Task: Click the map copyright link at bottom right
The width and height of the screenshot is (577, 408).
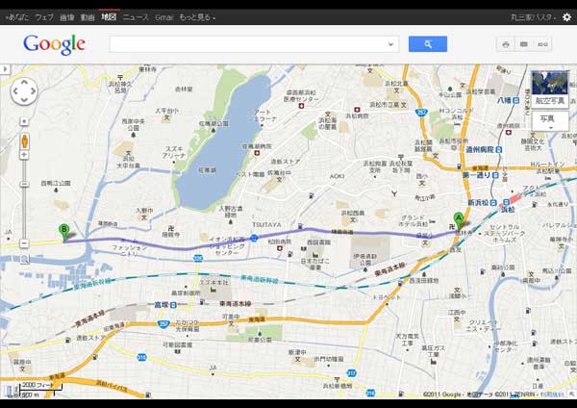Action: [x=551, y=395]
